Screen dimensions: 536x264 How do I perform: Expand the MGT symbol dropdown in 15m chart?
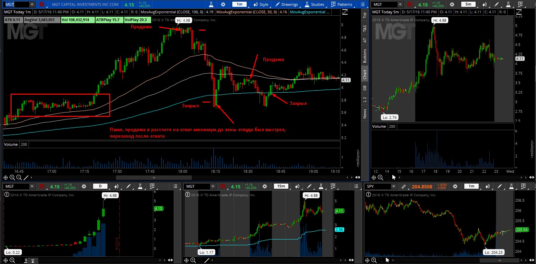click(x=213, y=186)
